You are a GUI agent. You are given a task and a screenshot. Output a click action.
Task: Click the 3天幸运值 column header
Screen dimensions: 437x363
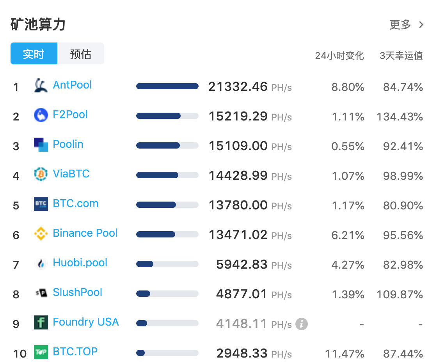401,56
